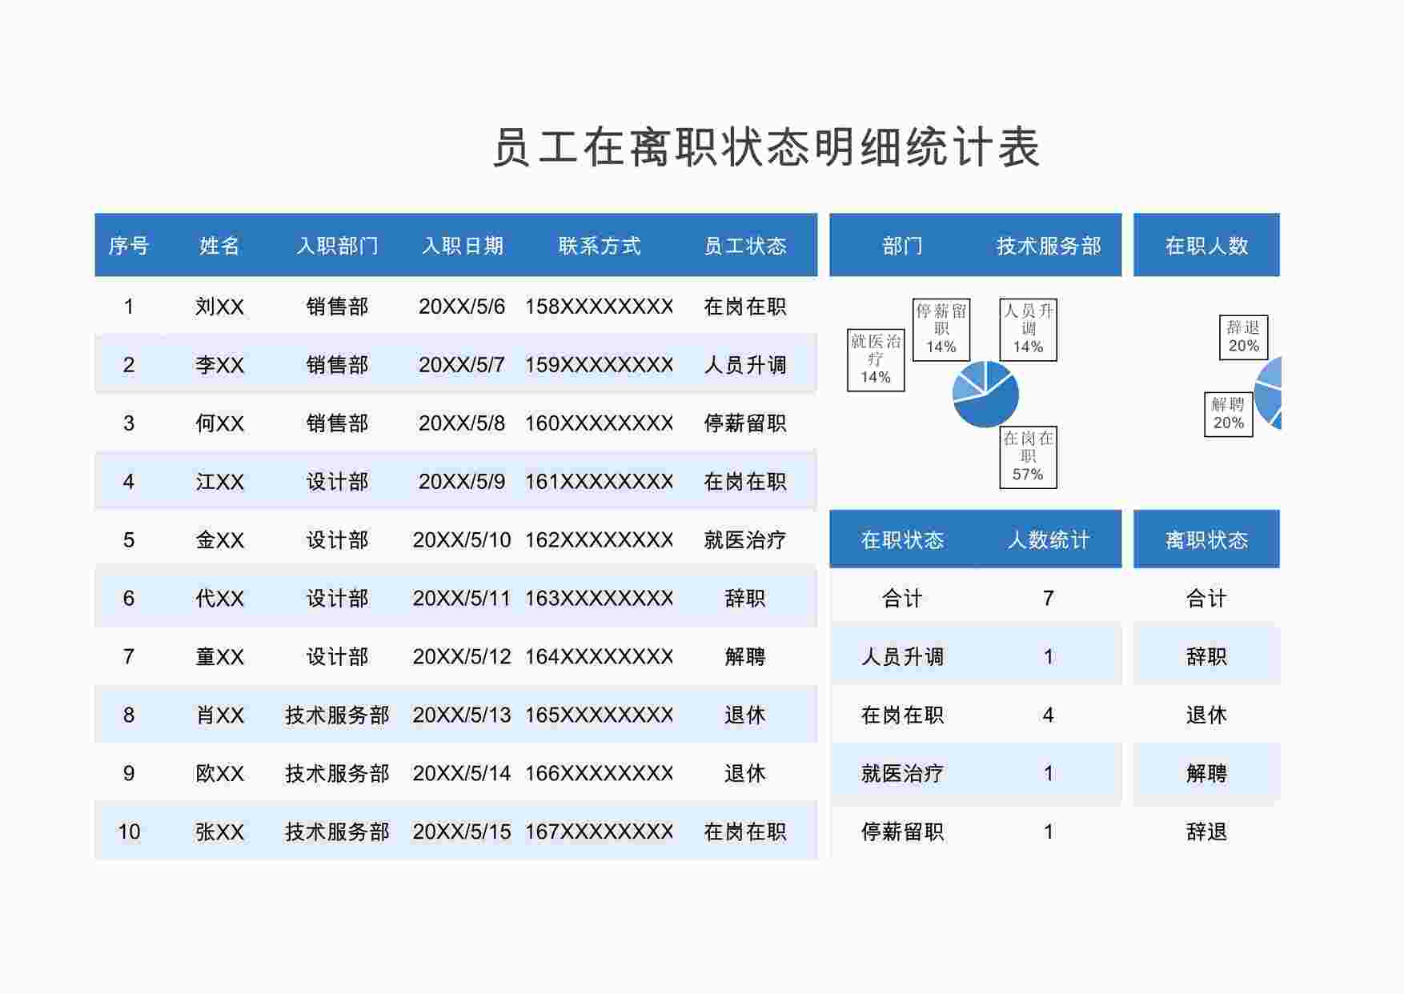Select contact cell 163XXXXXXXX
Screen dimensions: 1404x994
[600, 599]
